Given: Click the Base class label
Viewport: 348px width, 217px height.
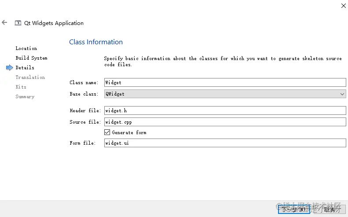Looking at the screenshot, I should coord(84,94).
